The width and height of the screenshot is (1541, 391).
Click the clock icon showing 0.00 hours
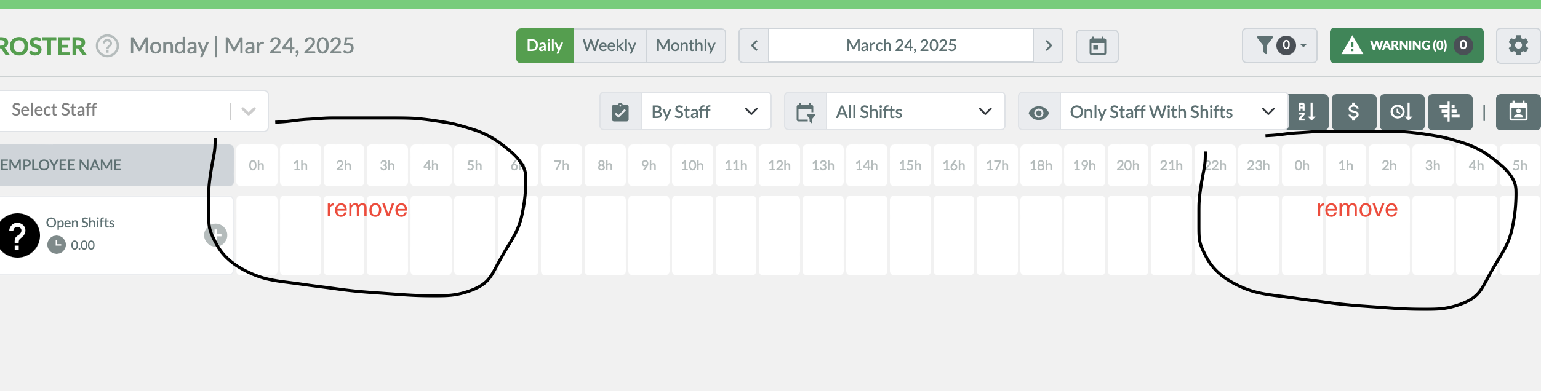[x=57, y=244]
